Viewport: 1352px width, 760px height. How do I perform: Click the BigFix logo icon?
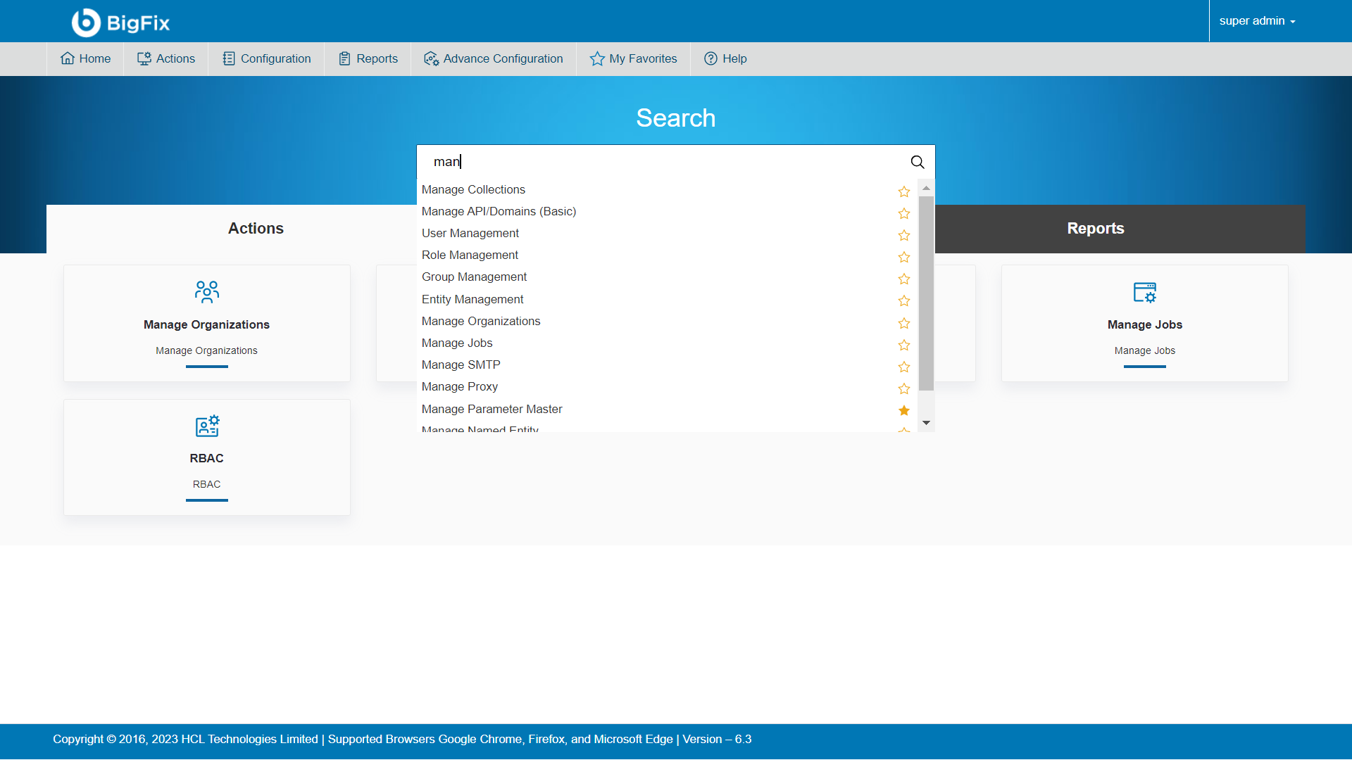(86, 23)
